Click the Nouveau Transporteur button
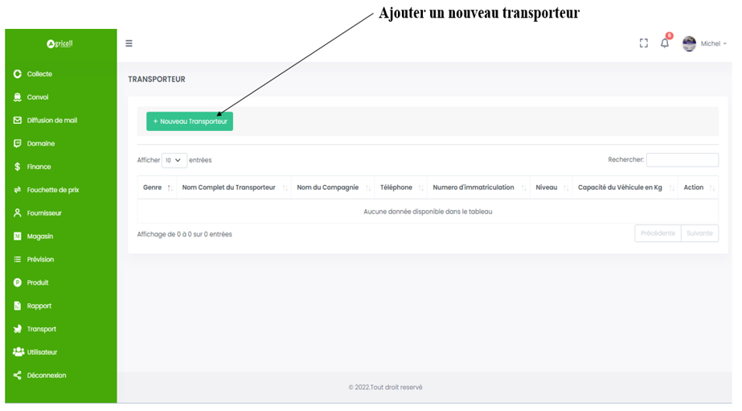 (x=190, y=121)
